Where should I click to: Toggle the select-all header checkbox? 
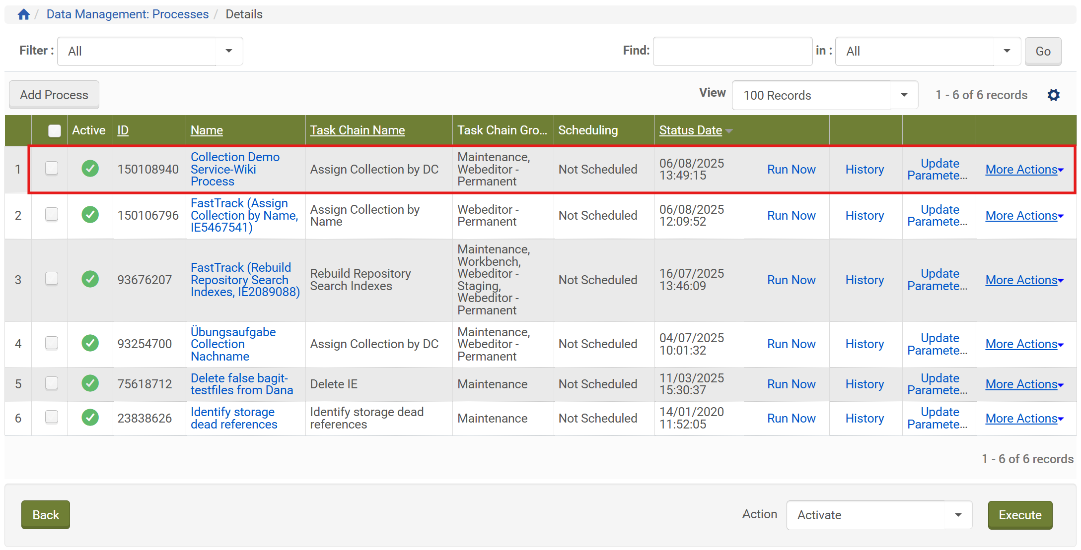click(54, 130)
